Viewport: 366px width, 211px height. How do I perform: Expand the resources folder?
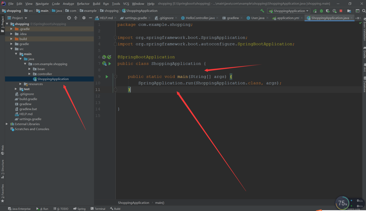[x=21, y=84]
